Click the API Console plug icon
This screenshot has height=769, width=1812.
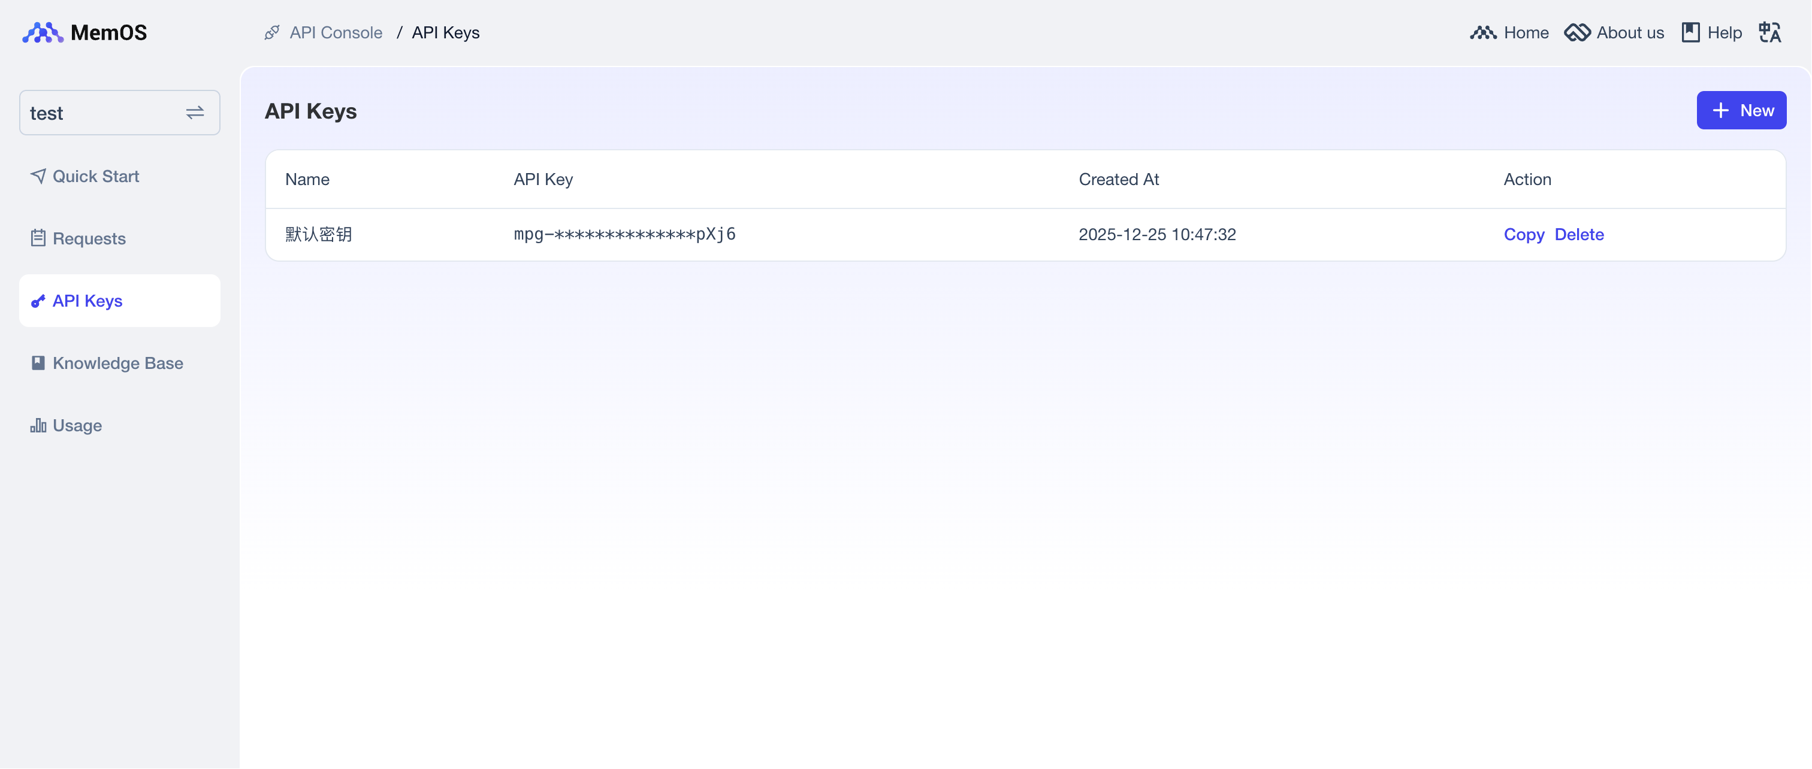272,32
